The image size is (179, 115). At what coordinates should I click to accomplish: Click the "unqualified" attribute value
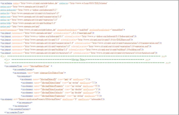(x=117, y=30)
